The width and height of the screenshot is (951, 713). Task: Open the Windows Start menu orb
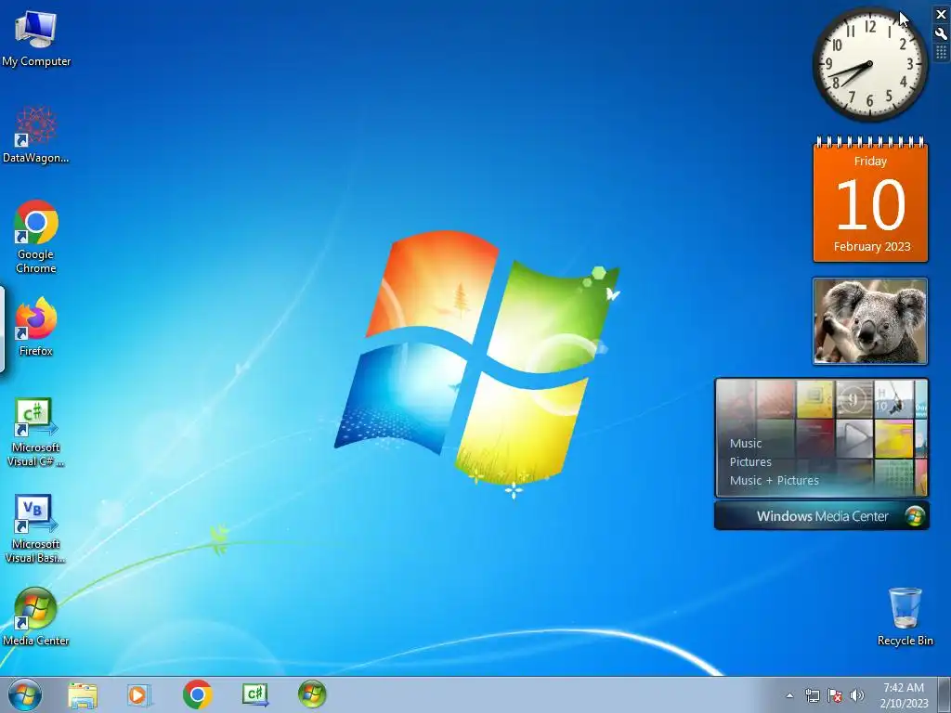click(x=25, y=694)
